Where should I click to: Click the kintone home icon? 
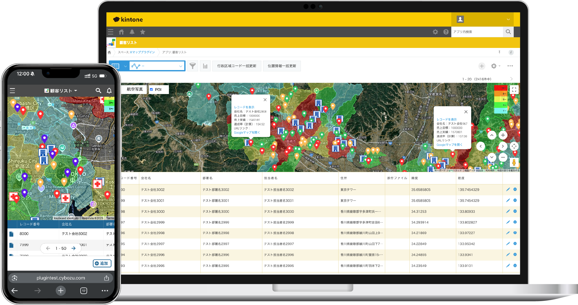(x=121, y=32)
